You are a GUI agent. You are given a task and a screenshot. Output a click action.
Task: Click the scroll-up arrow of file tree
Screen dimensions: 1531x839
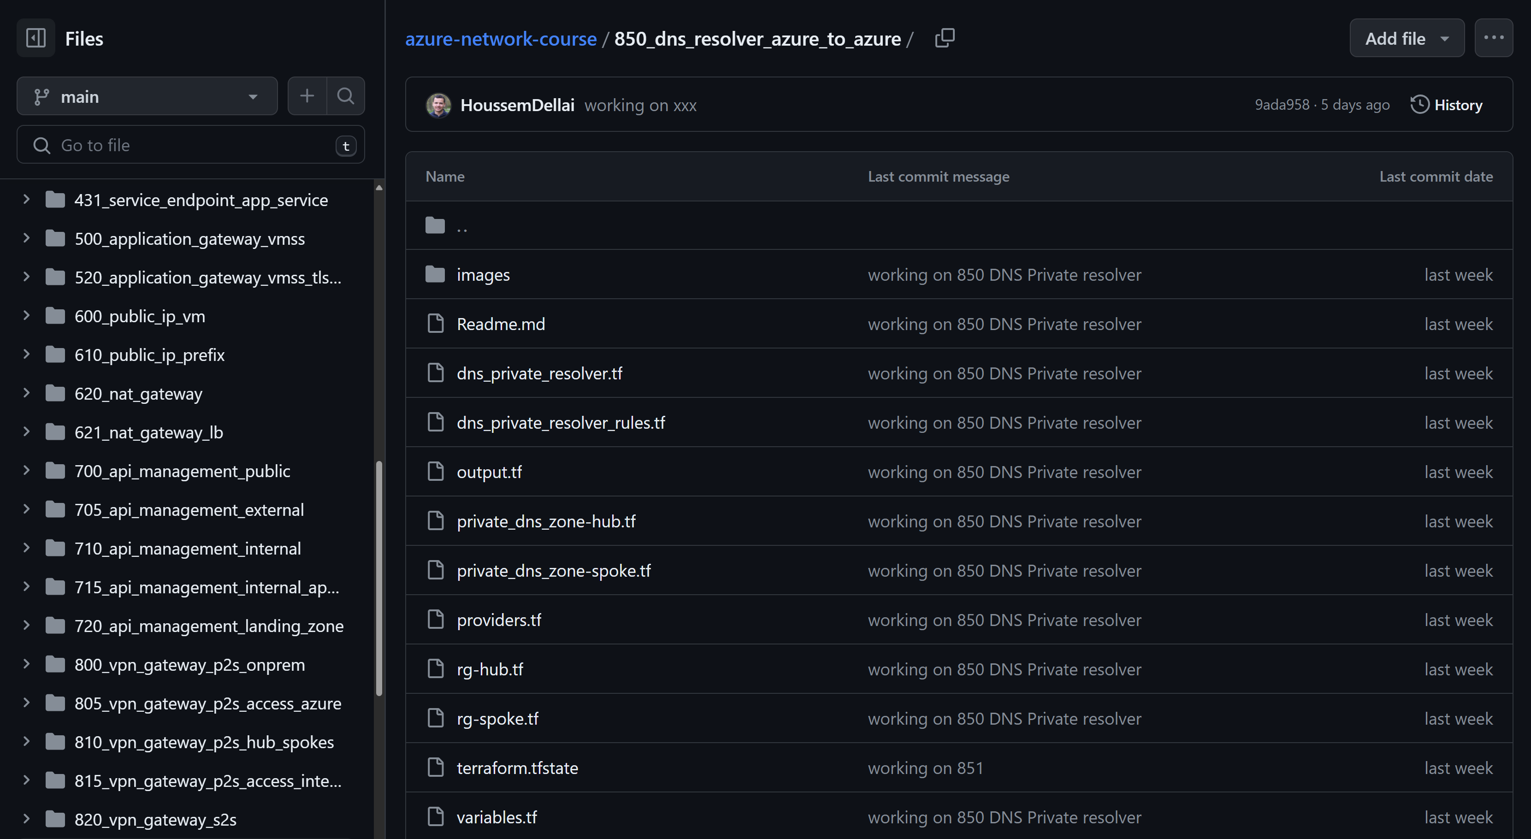[x=379, y=188]
